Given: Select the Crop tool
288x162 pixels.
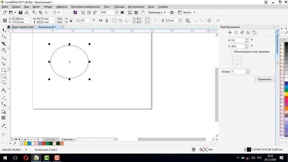Looking at the screenshot, I should click(4, 44).
